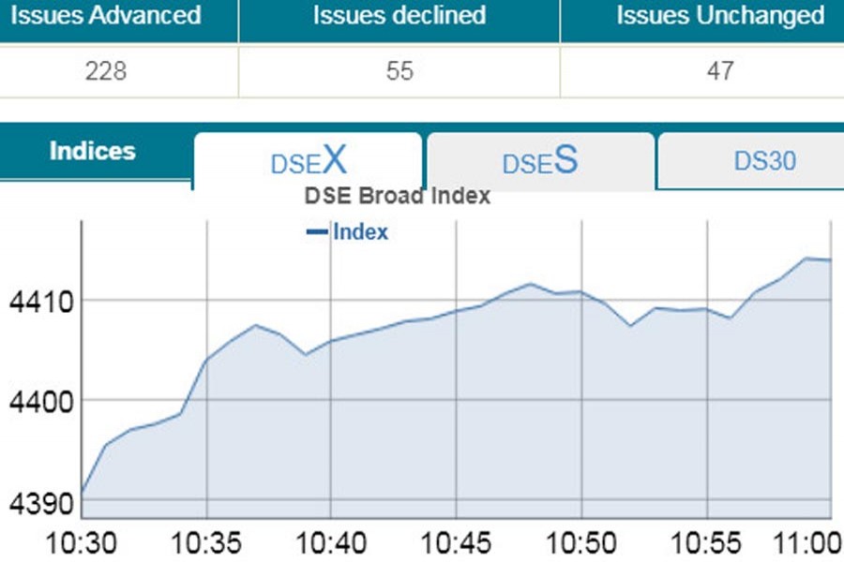Select the DSEX tab
Viewport: 844px width, 562px height.
pyautogui.click(x=308, y=161)
